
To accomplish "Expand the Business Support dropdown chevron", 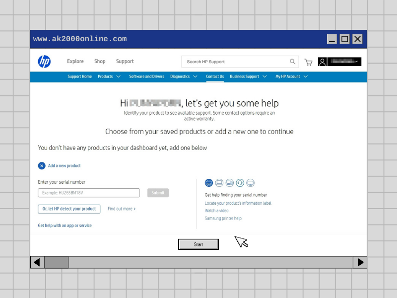I will (x=265, y=76).
